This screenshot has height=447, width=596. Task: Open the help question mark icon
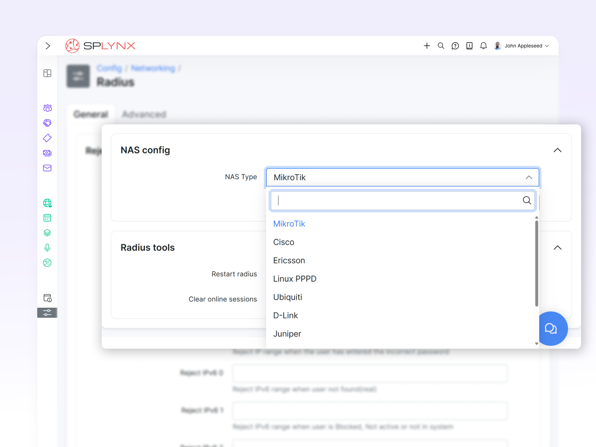pyautogui.click(x=455, y=46)
